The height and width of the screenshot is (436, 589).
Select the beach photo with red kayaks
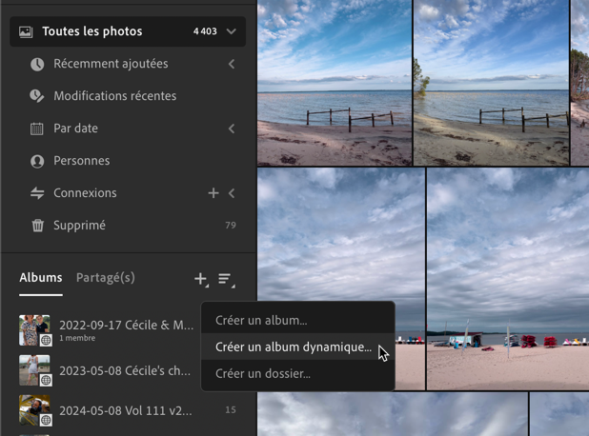click(508, 279)
